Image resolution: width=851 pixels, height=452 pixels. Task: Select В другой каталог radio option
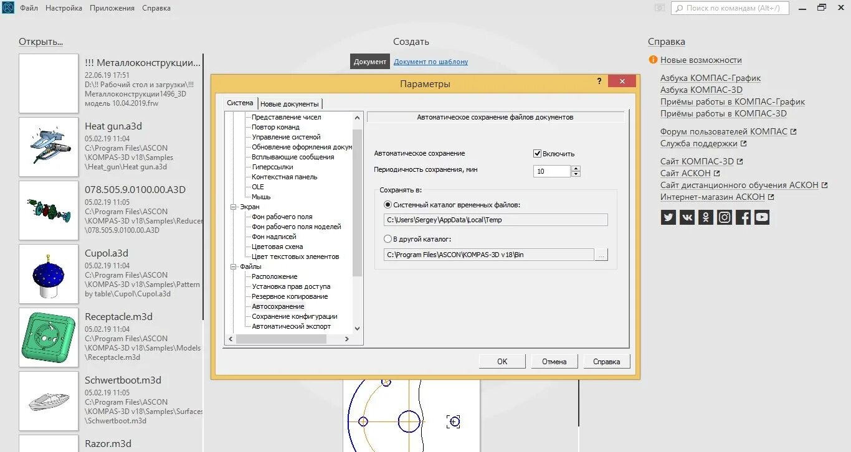tap(388, 238)
